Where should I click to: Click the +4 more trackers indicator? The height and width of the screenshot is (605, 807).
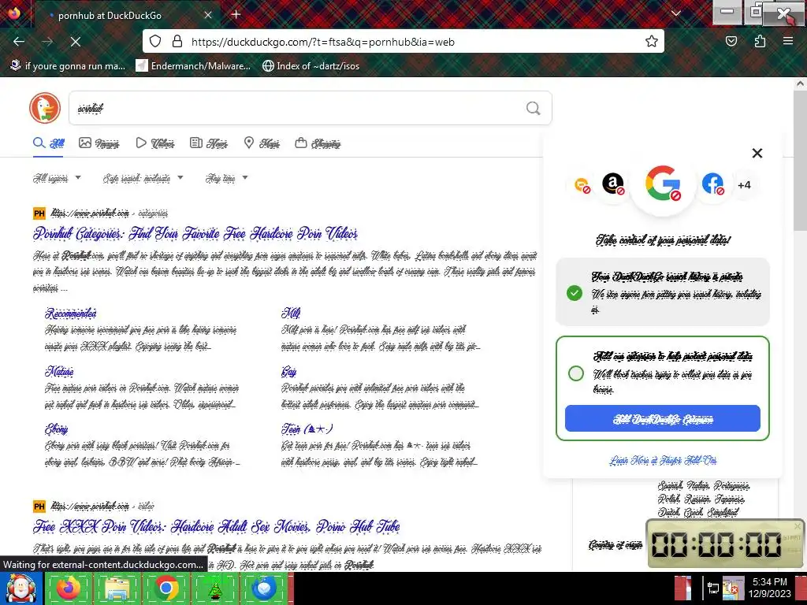(x=744, y=185)
